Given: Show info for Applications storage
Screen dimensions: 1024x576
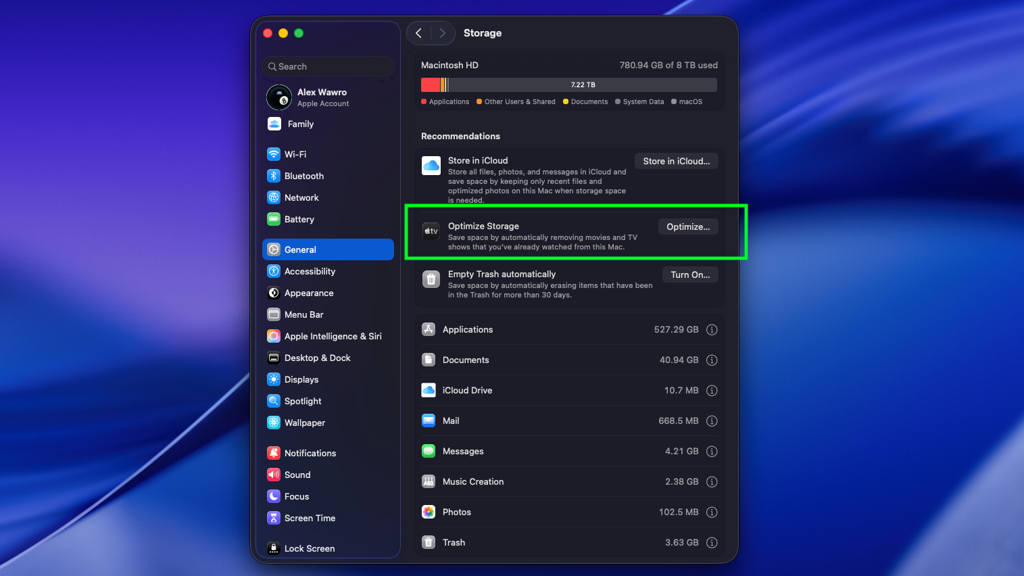Looking at the screenshot, I should click(712, 330).
